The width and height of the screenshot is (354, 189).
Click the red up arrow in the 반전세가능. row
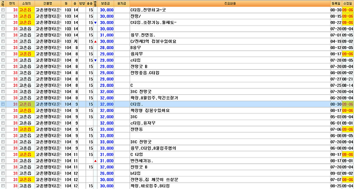coord(95,161)
